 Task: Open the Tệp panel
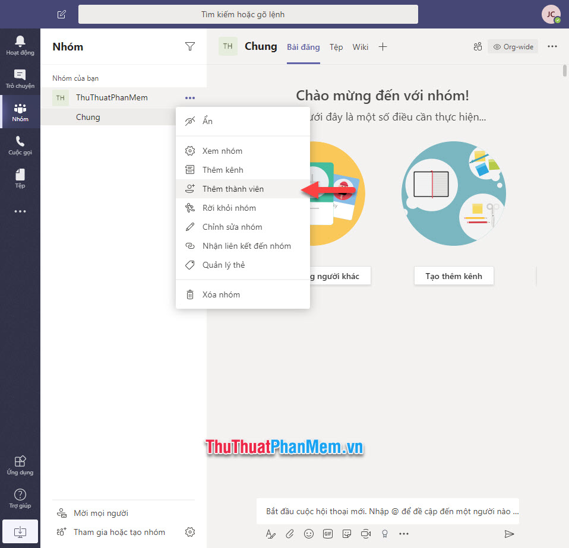click(x=20, y=178)
